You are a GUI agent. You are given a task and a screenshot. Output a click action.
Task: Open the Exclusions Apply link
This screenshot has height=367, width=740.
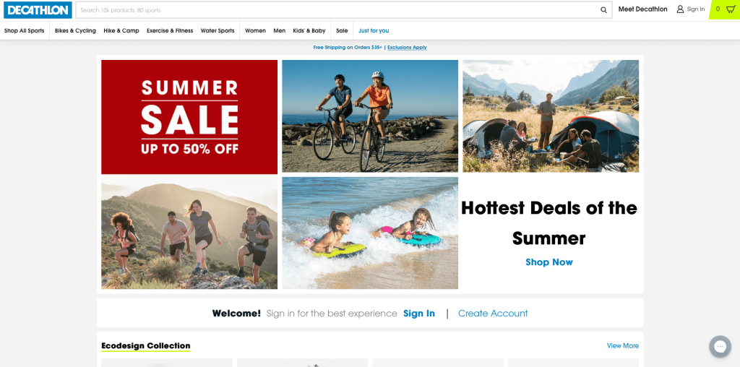point(407,47)
